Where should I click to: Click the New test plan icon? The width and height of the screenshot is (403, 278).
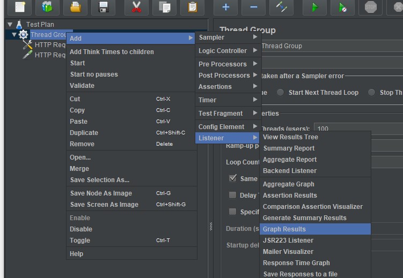tap(20, 7)
